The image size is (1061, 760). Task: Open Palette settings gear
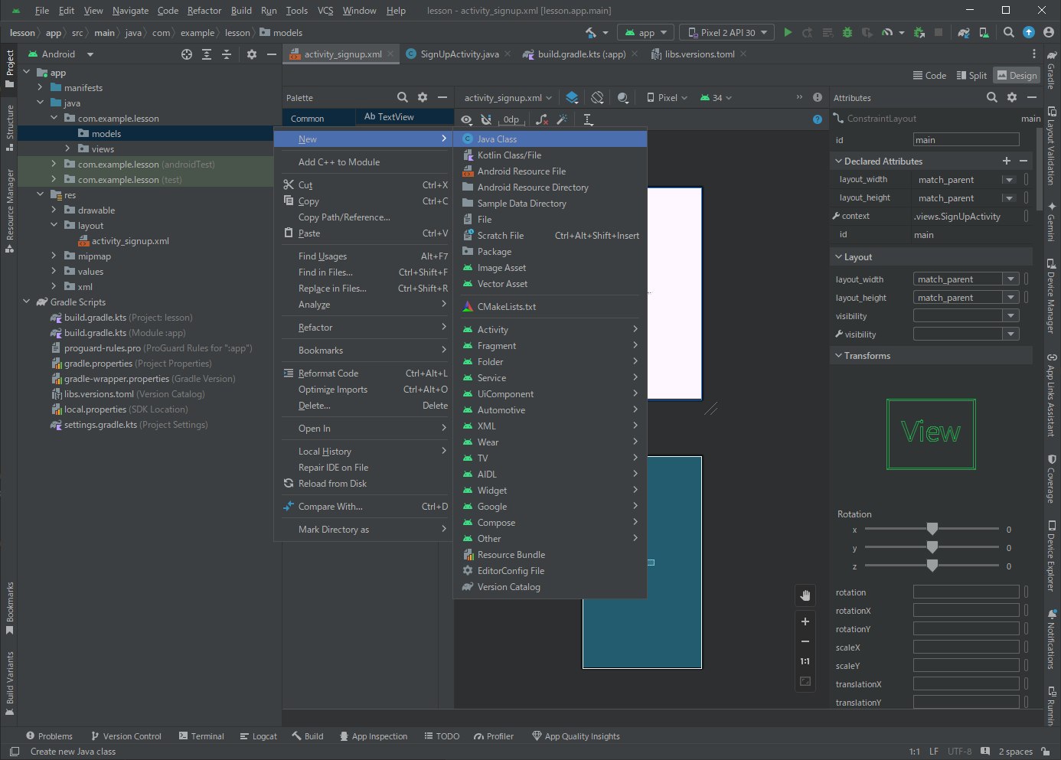point(423,97)
